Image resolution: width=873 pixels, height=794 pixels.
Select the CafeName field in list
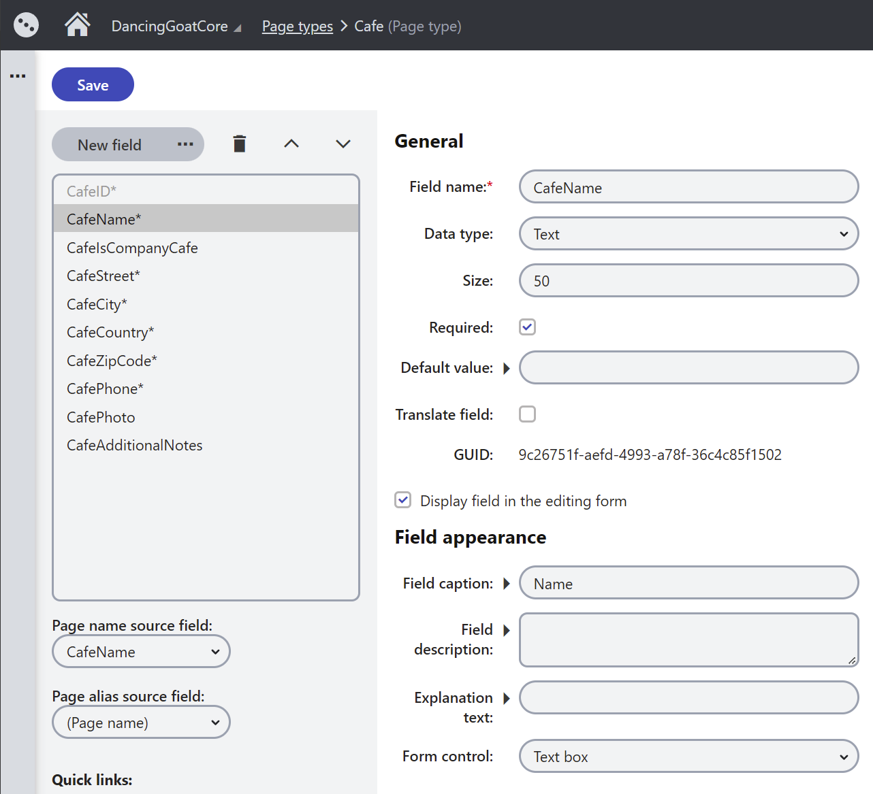[x=206, y=218]
